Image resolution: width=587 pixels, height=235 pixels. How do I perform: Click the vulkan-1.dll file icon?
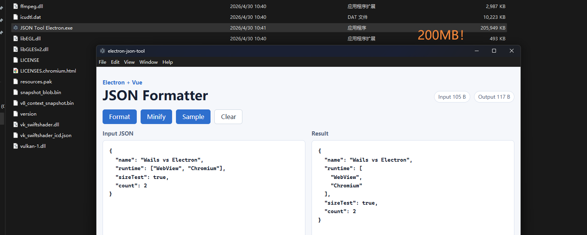(x=15, y=146)
